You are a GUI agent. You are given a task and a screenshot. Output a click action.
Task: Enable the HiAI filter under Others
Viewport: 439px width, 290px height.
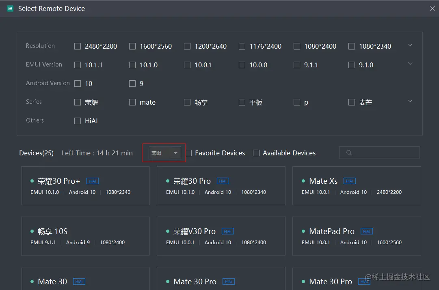click(78, 121)
